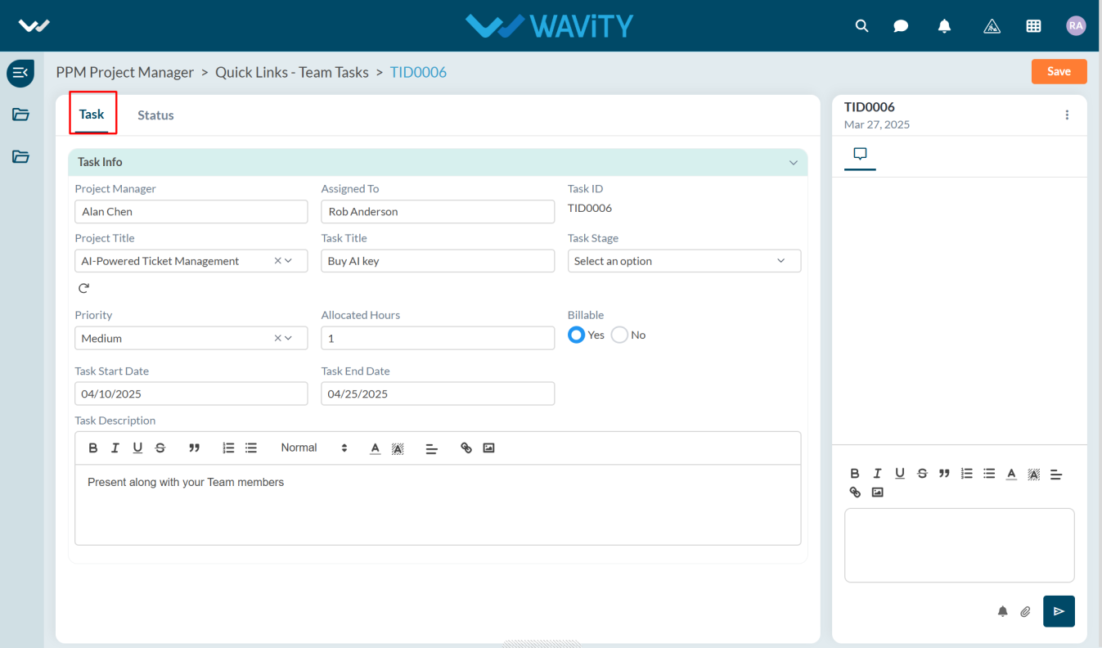
Task: Open notifications bell in top header
Action: pos(944,26)
